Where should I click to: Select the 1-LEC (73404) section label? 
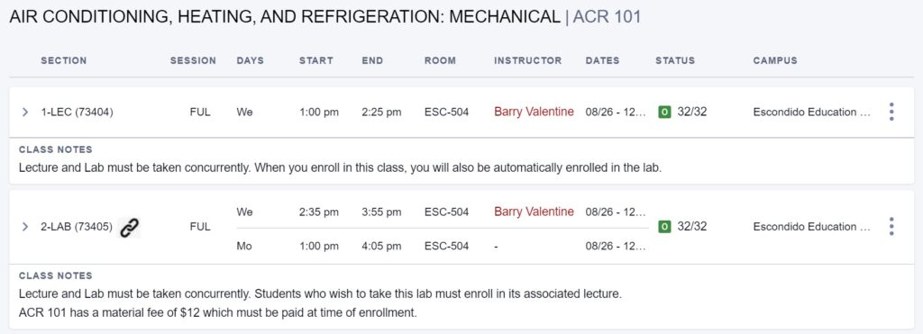coord(78,112)
